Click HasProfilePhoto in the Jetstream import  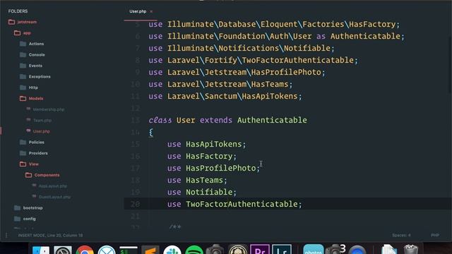pyautogui.click(x=286, y=72)
